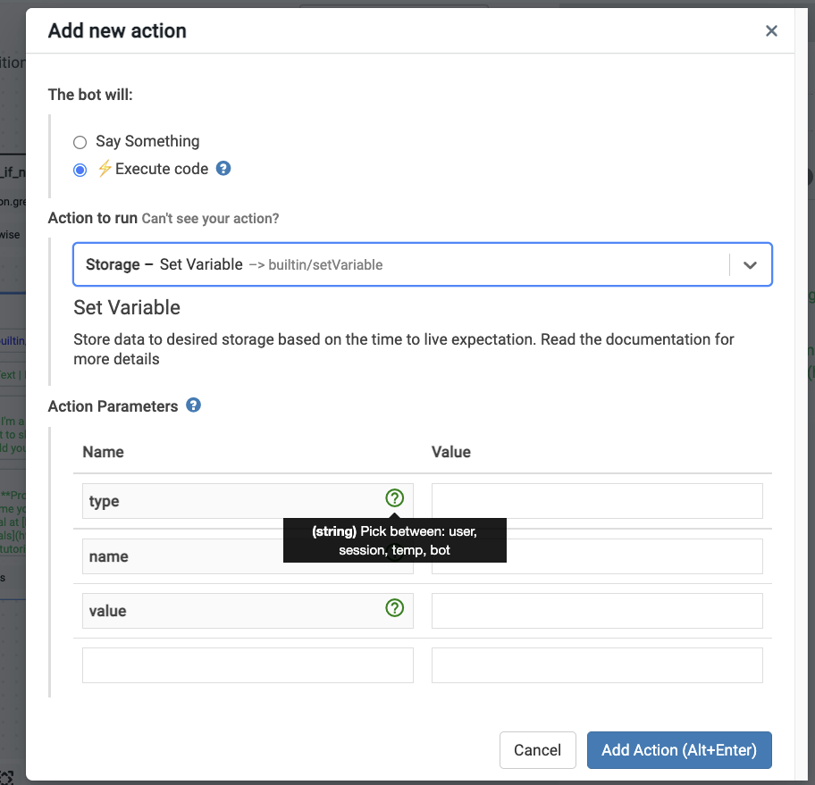Click the help icon next to Execute code

tap(223, 168)
